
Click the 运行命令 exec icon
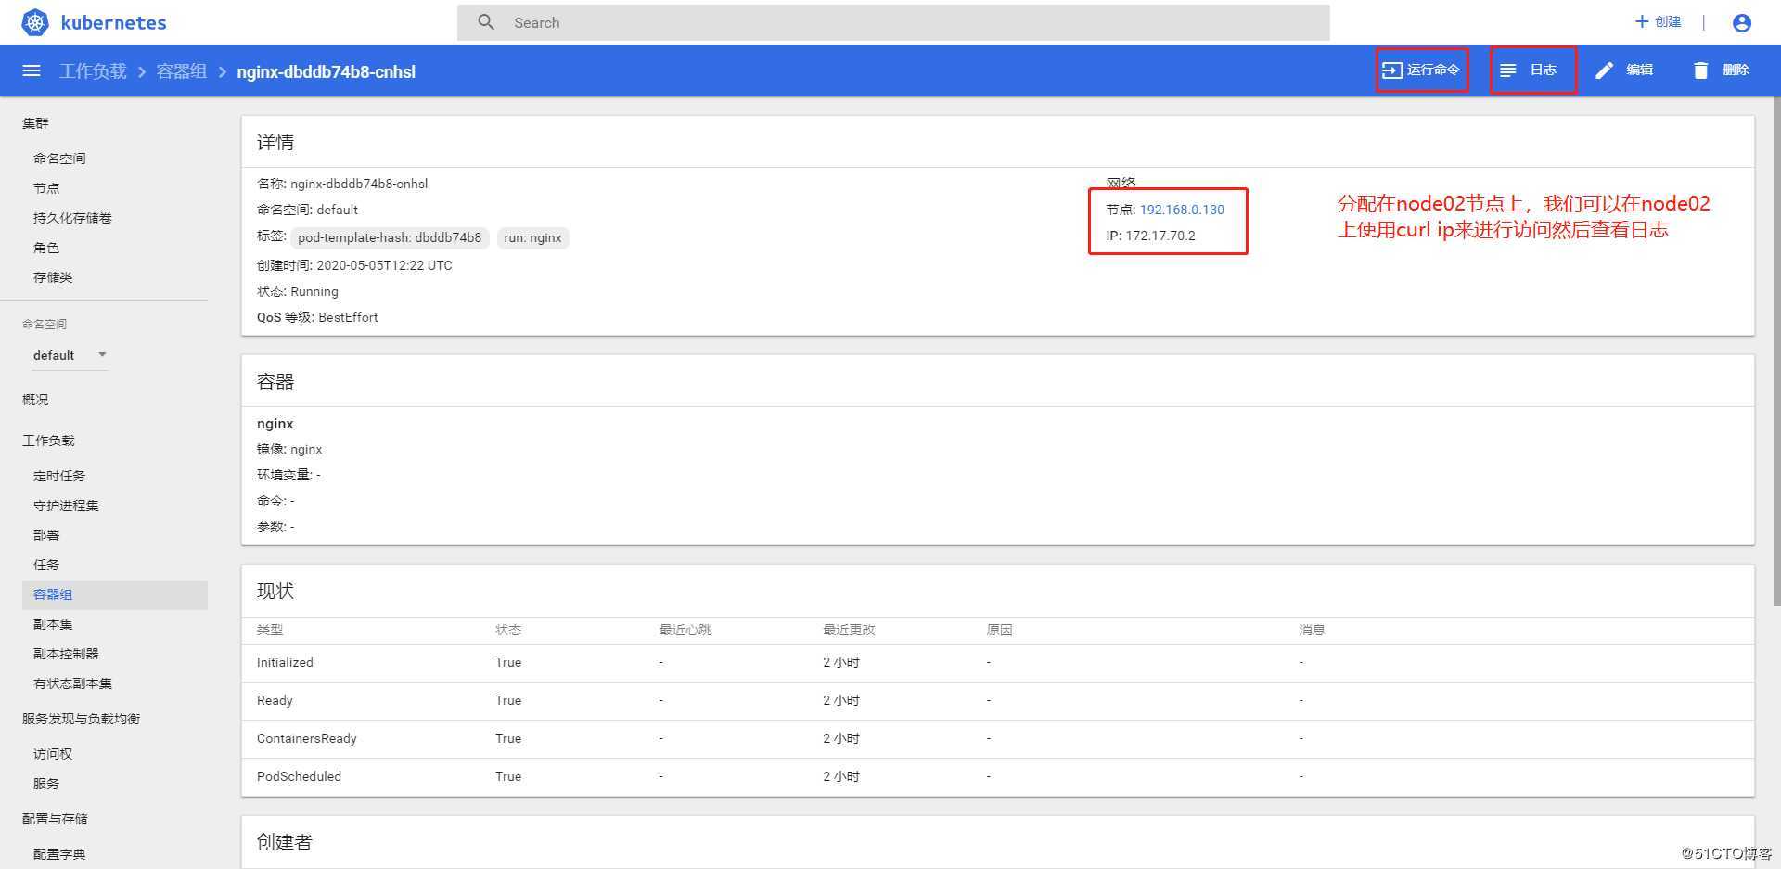click(x=1391, y=70)
